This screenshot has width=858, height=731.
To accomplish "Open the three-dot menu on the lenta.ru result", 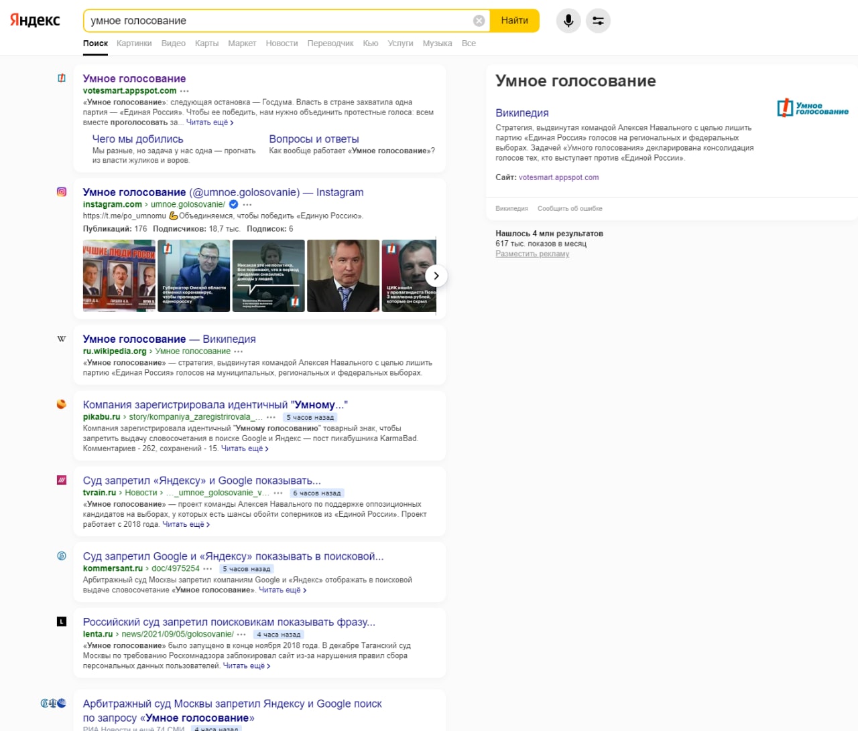I will click(x=241, y=634).
